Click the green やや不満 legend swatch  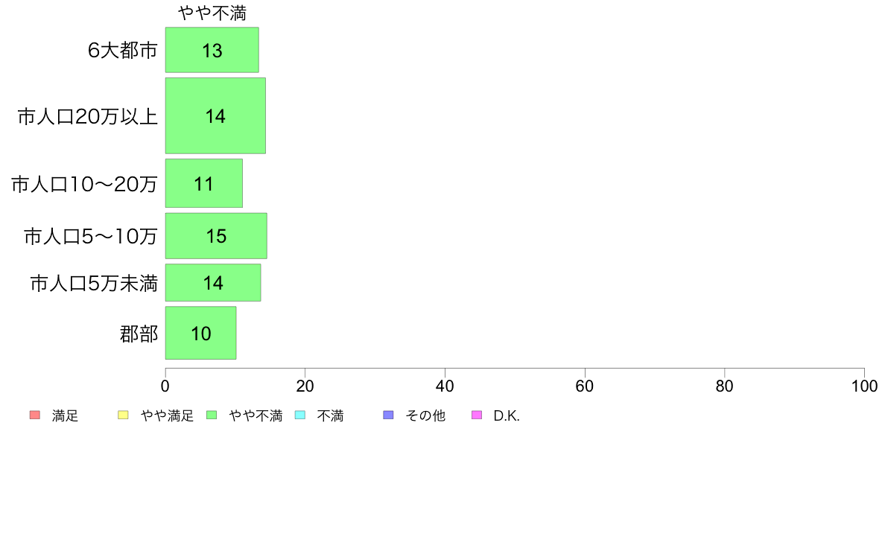tap(212, 415)
